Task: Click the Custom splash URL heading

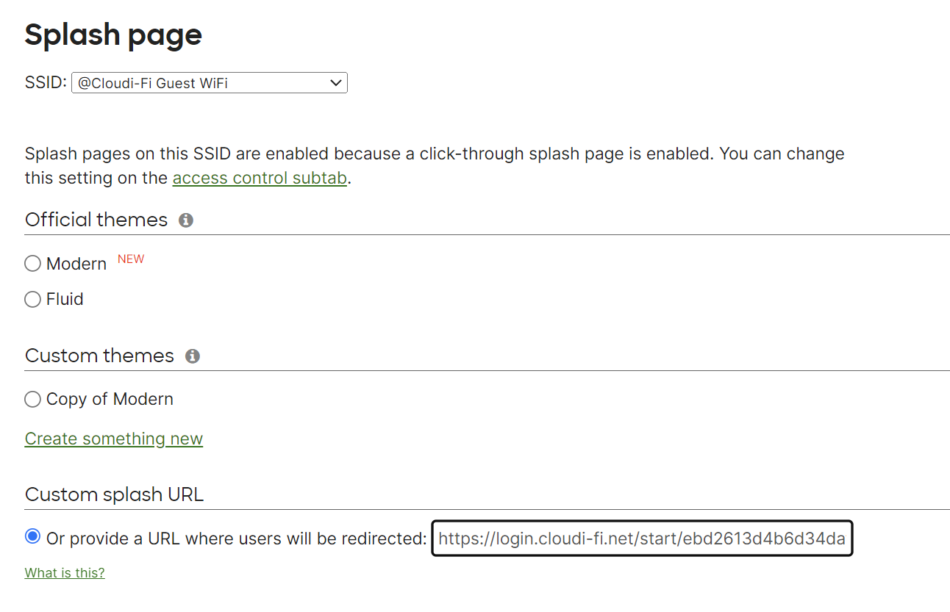Action: click(114, 494)
